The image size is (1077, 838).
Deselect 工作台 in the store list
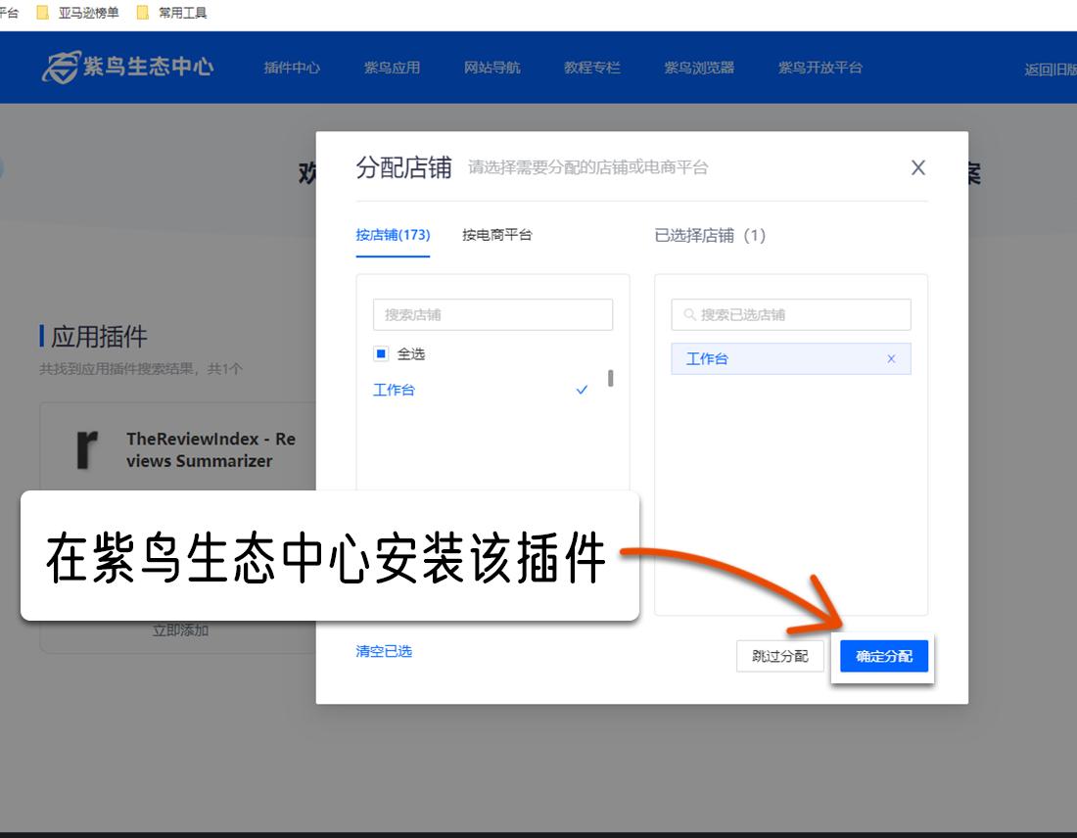pos(395,389)
